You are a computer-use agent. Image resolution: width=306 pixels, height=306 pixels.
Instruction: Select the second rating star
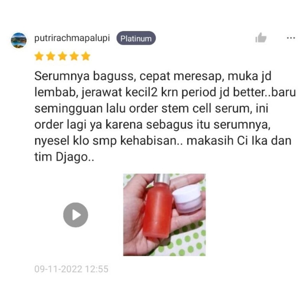coord(51,56)
